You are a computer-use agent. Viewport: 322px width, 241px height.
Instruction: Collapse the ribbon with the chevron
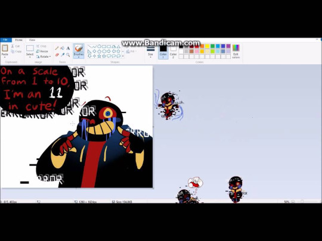point(317,39)
